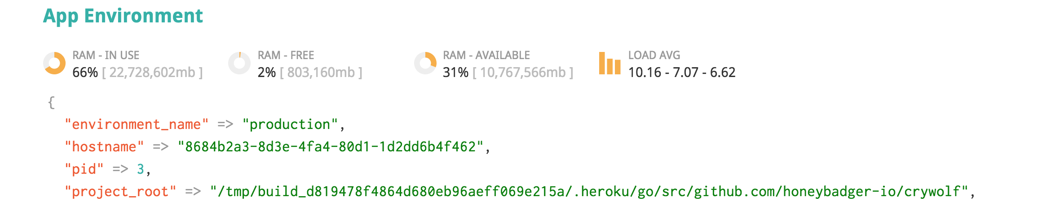Screen dimensions: 1051x206
Task: Select the App Environment heading
Action: [x=123, y=16]
